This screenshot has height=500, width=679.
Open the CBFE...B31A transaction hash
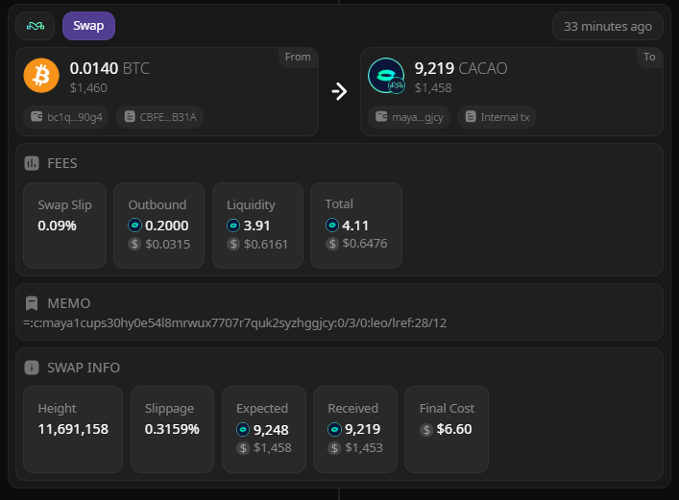coord(160,117)
